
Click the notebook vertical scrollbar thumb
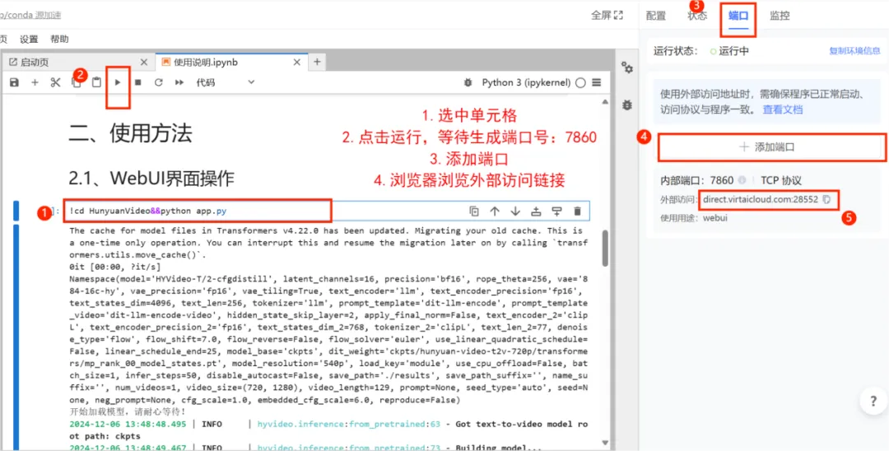605,248
